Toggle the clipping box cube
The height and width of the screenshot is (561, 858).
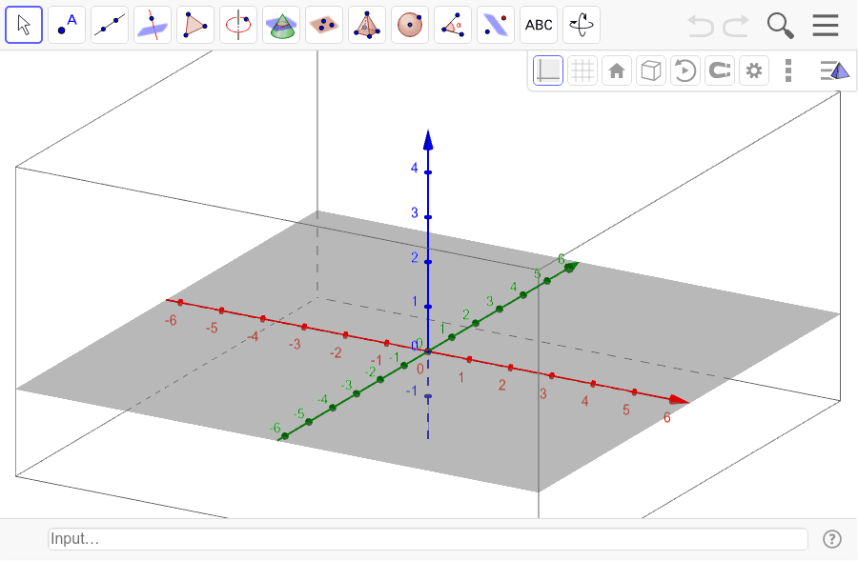[650, 70]
